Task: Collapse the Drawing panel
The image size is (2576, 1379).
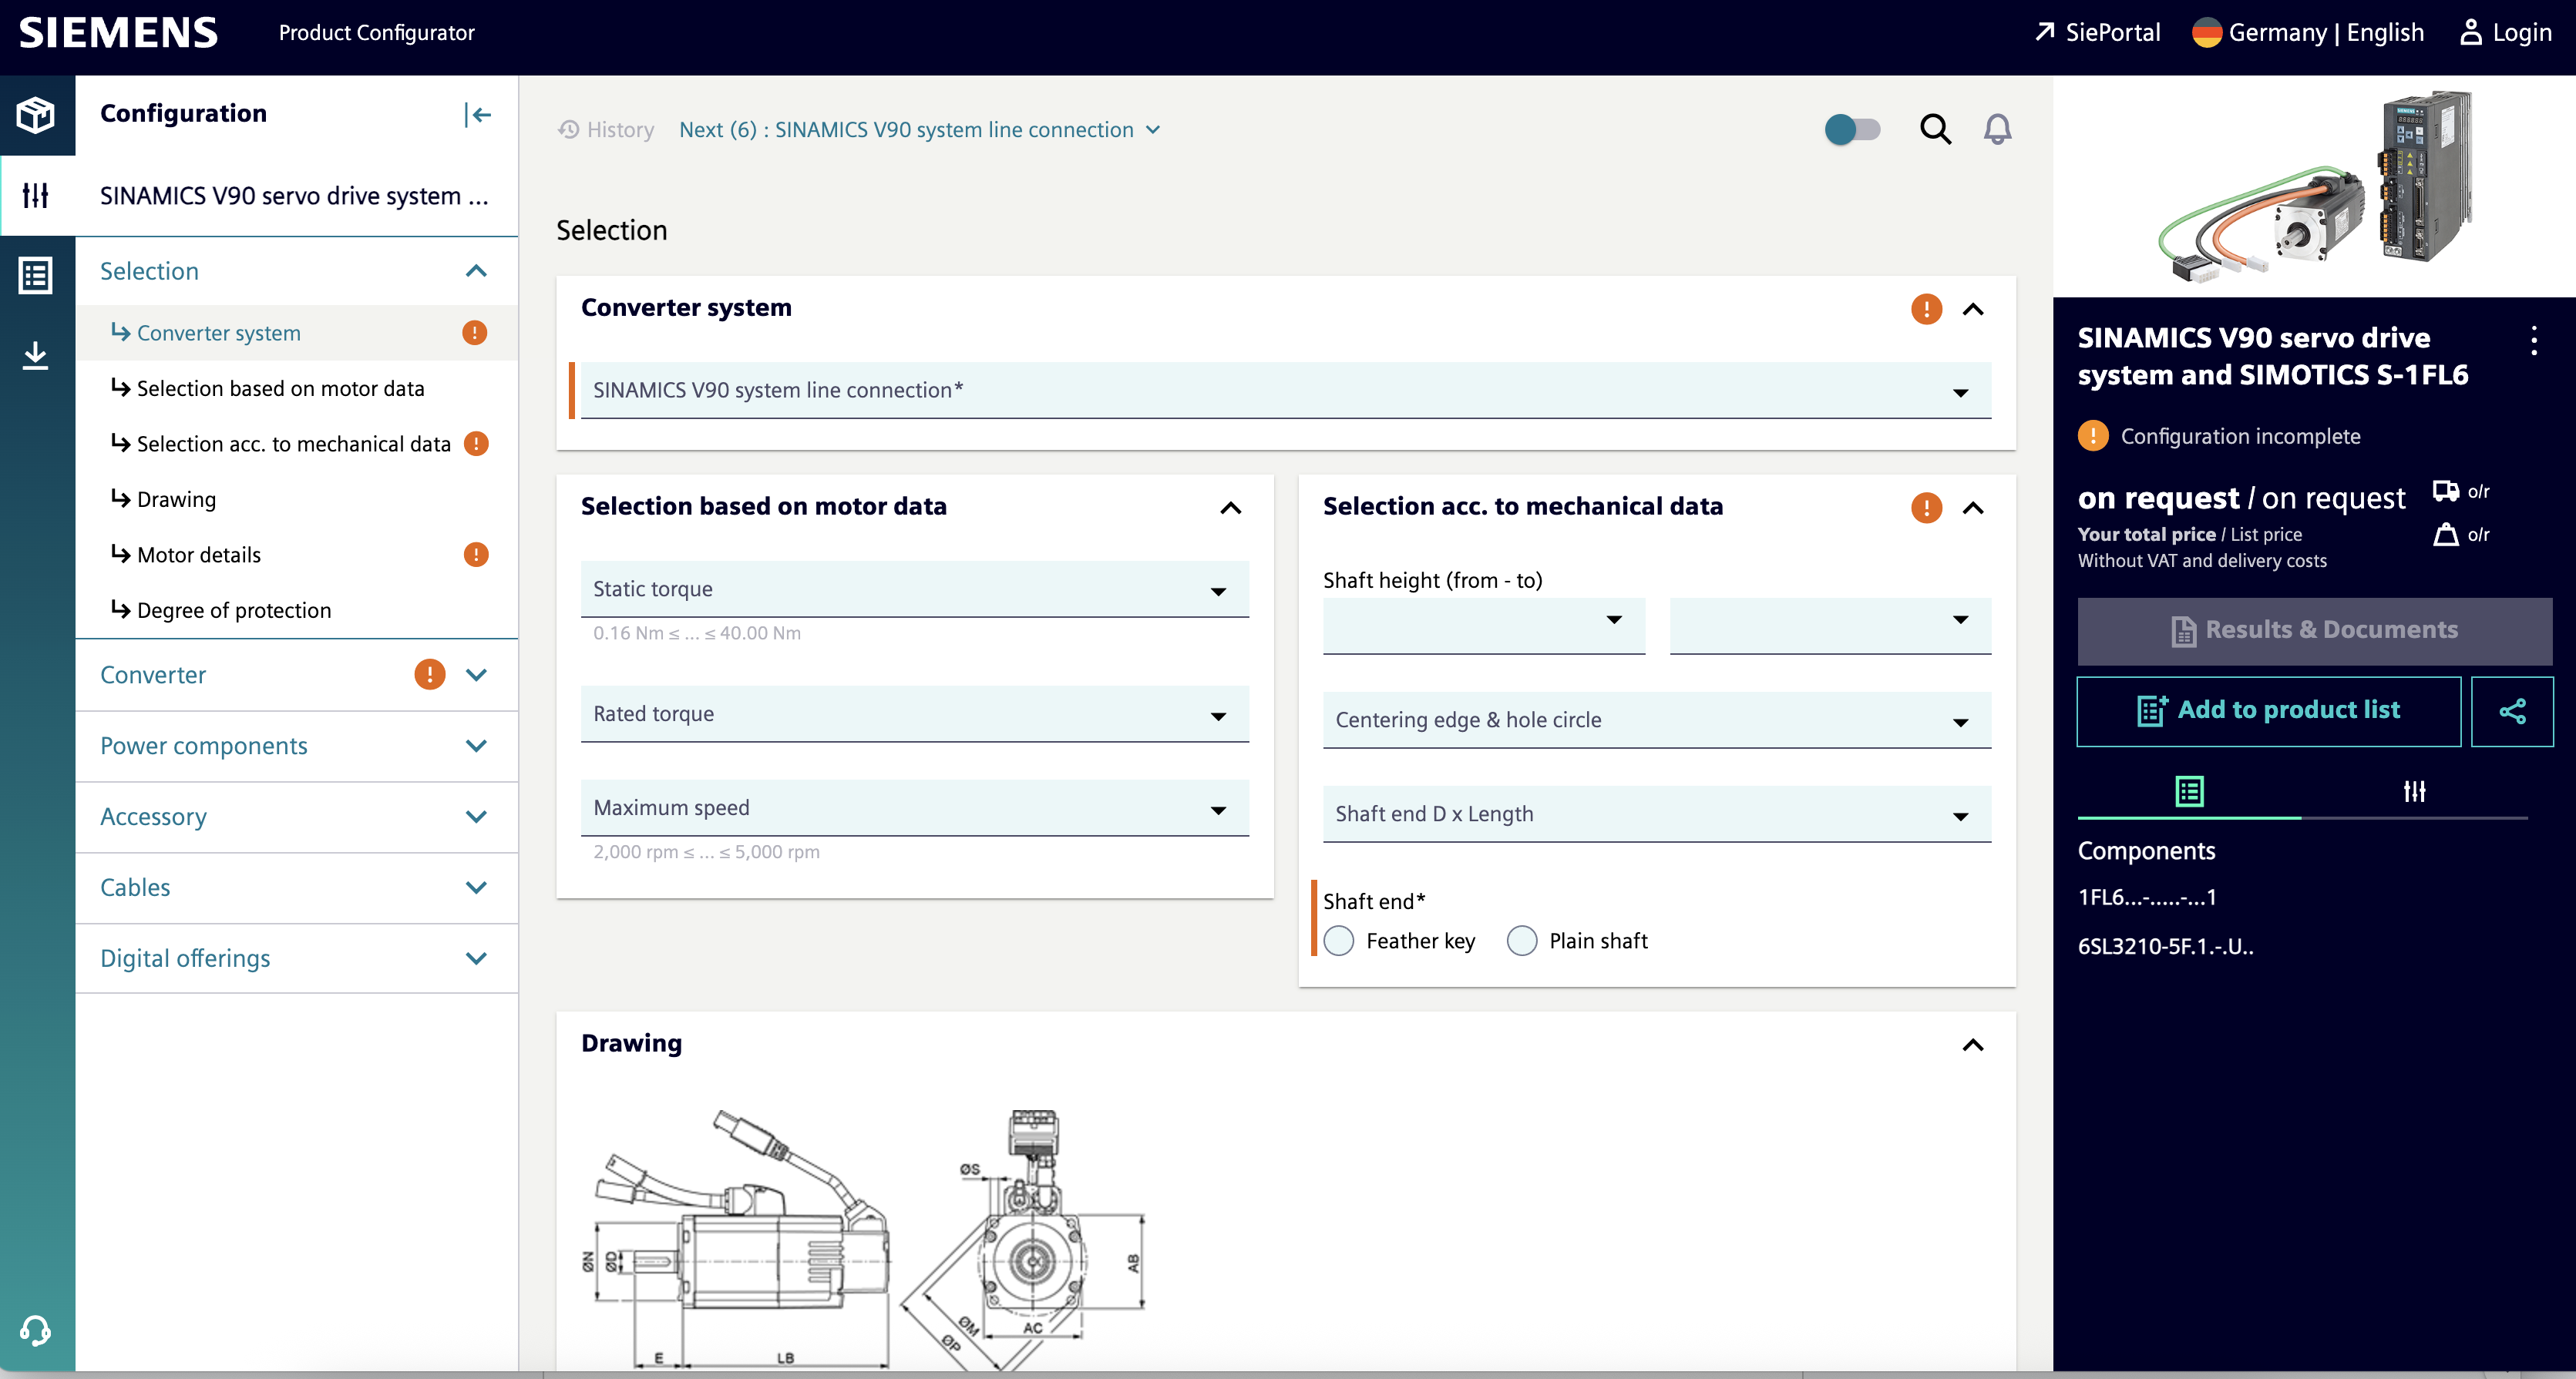Action: [x=1972, y=1045]
